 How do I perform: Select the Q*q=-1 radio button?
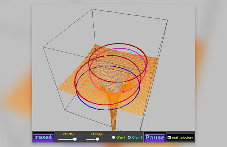129,137
